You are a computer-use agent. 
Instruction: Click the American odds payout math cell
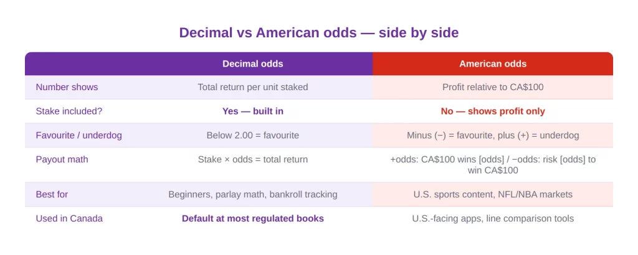tap(492, 164)
